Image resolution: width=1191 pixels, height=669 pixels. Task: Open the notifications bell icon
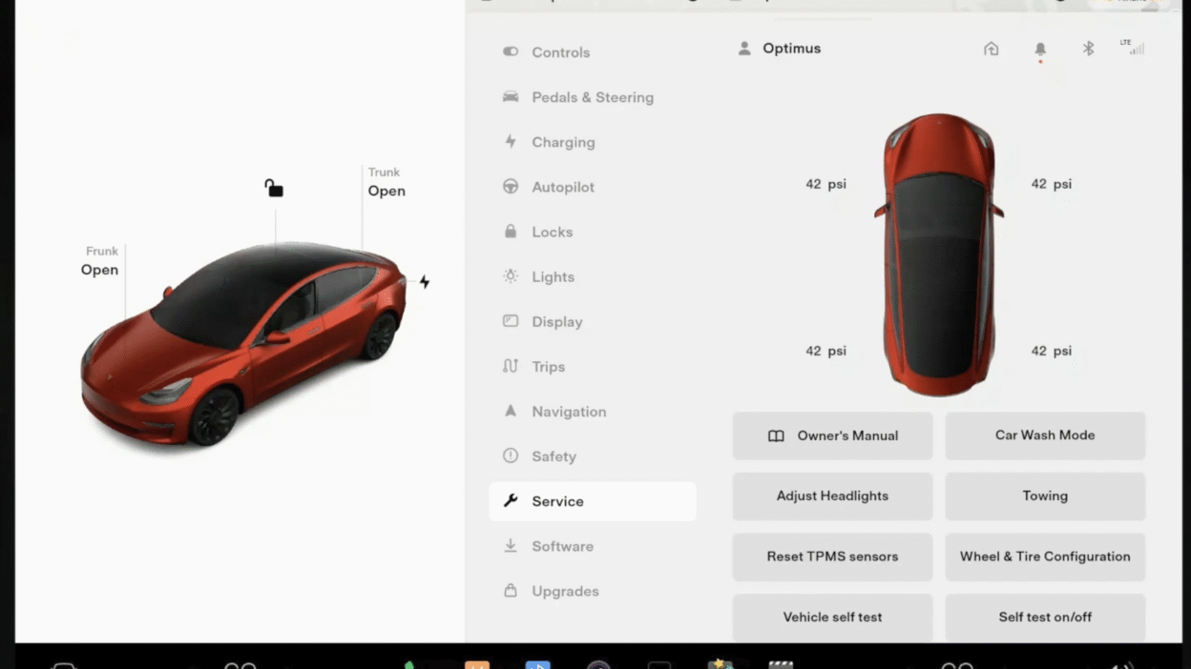point(1040,49)
